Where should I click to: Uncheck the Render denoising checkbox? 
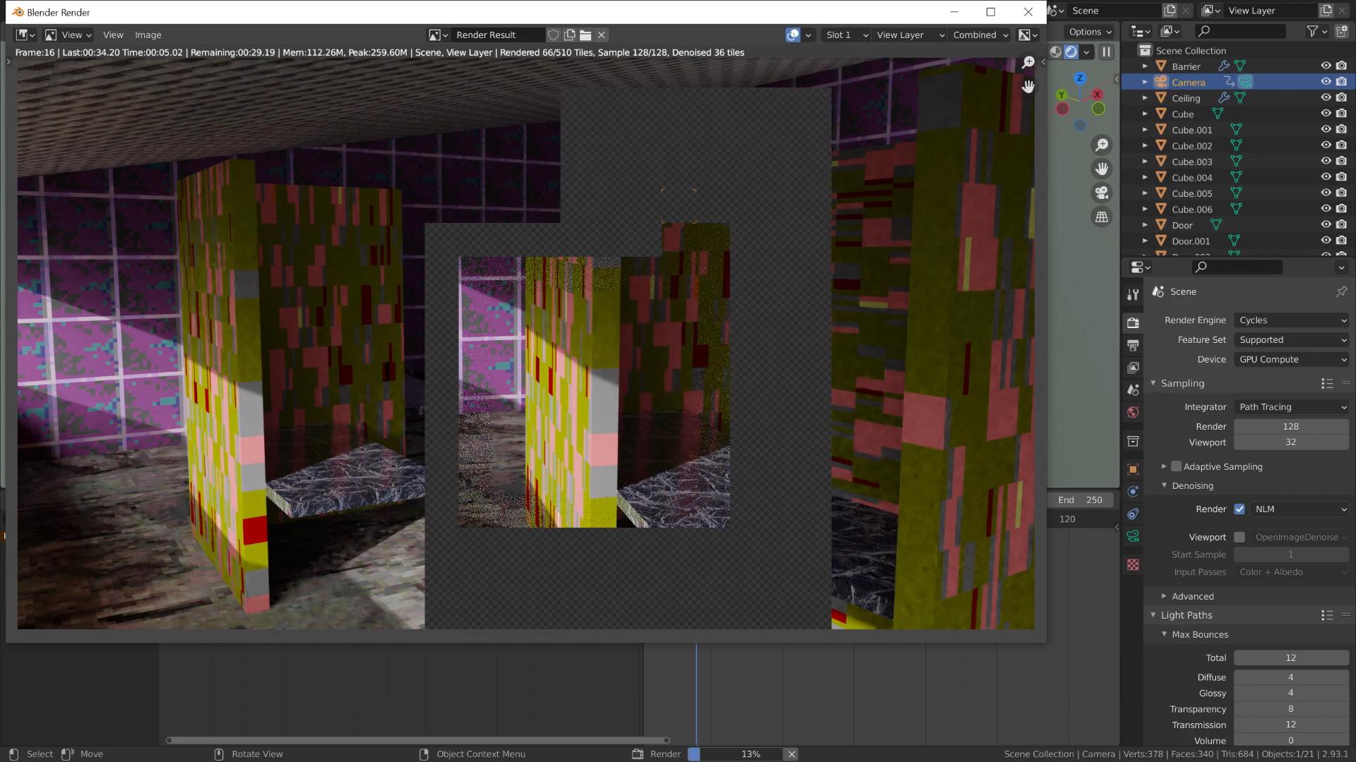click(x=1239, y=509)
